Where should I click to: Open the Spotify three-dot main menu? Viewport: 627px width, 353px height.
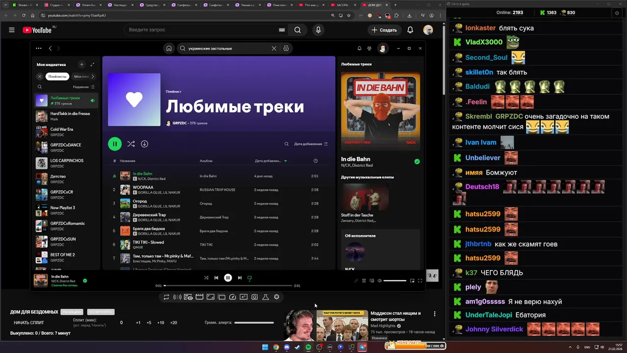pos(39,48)
